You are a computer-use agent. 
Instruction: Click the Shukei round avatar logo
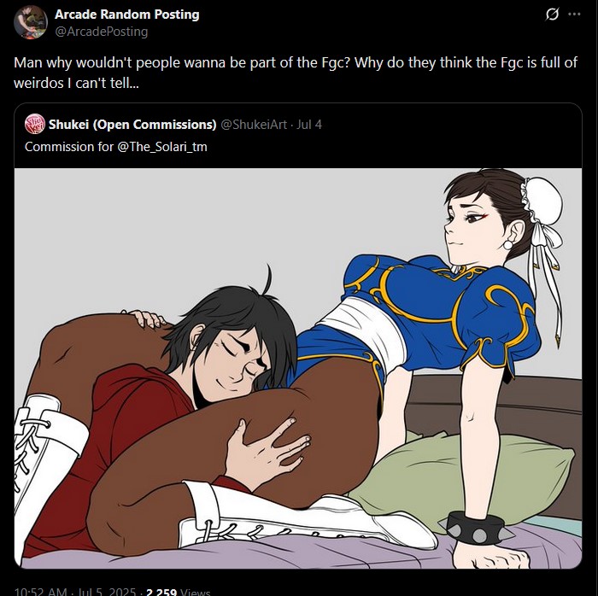pos(35,124)
